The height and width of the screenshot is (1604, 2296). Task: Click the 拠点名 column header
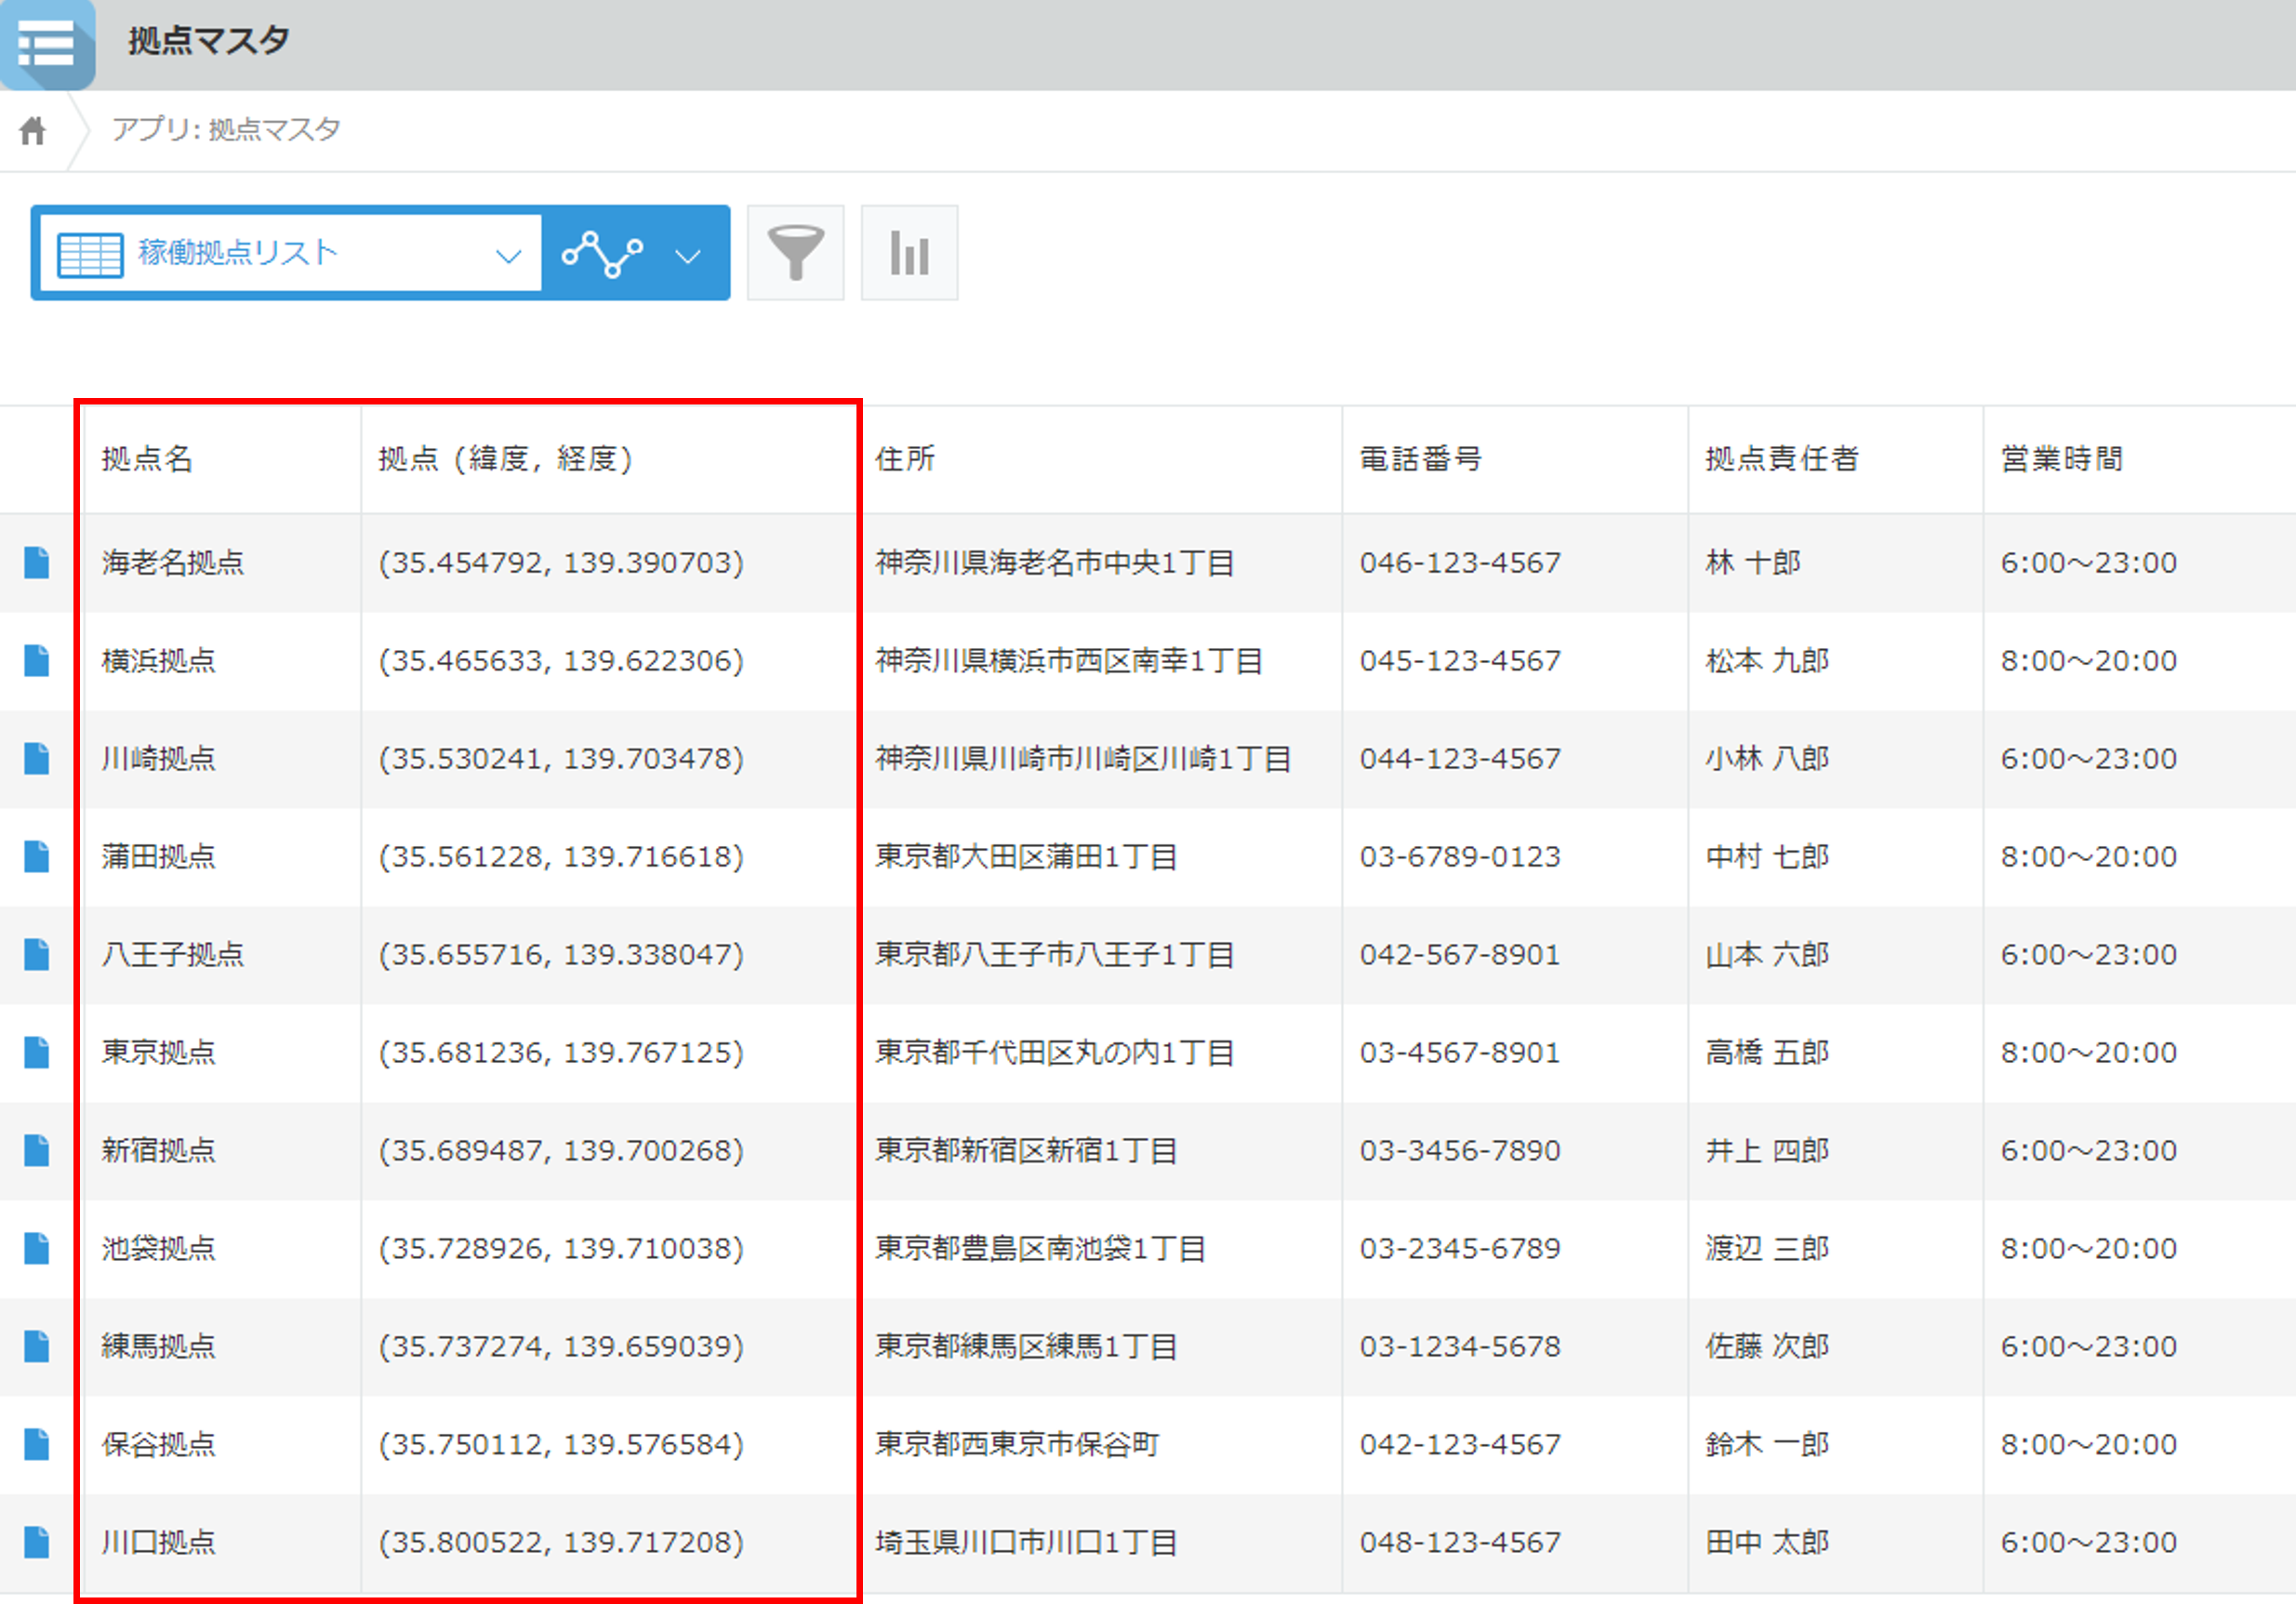click(x=147, y=459)
